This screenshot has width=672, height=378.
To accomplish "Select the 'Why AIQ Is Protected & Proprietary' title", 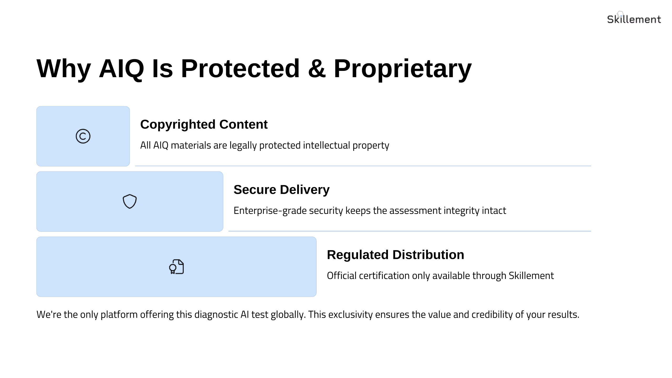I will click(254, 69).
